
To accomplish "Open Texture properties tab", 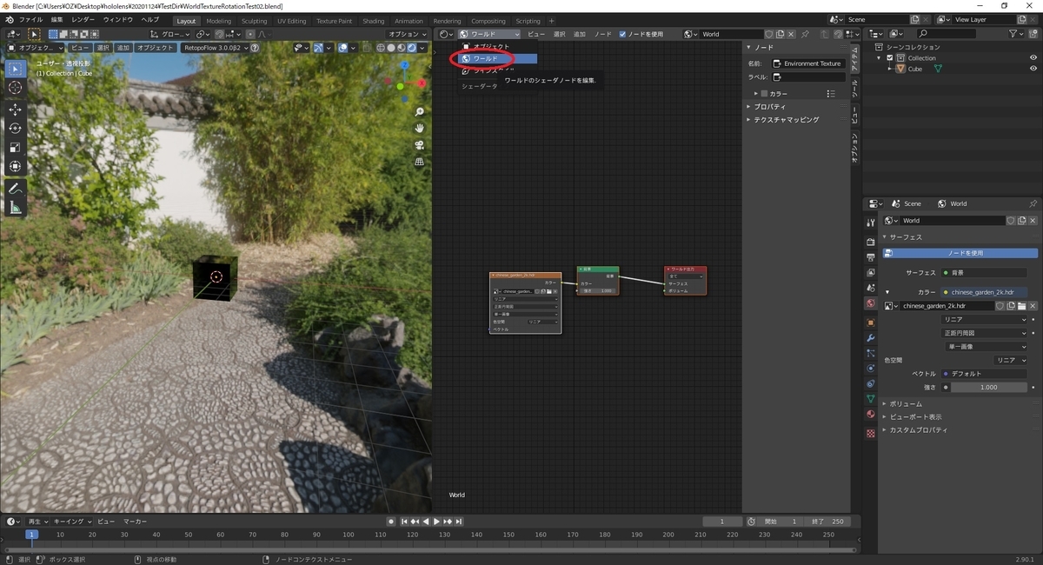I will point(870,433).
